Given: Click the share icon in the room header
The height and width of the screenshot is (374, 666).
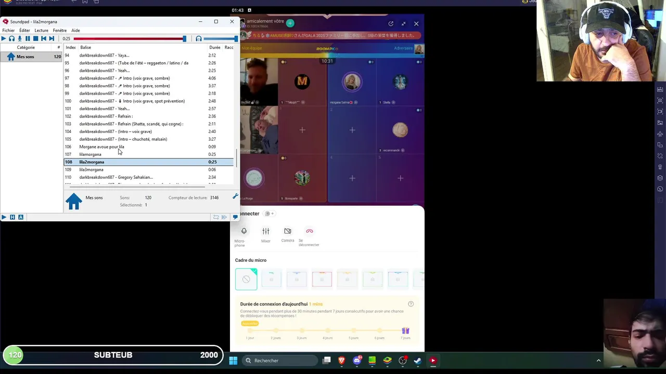Looking at the screenshot, I should pos(391,23).
